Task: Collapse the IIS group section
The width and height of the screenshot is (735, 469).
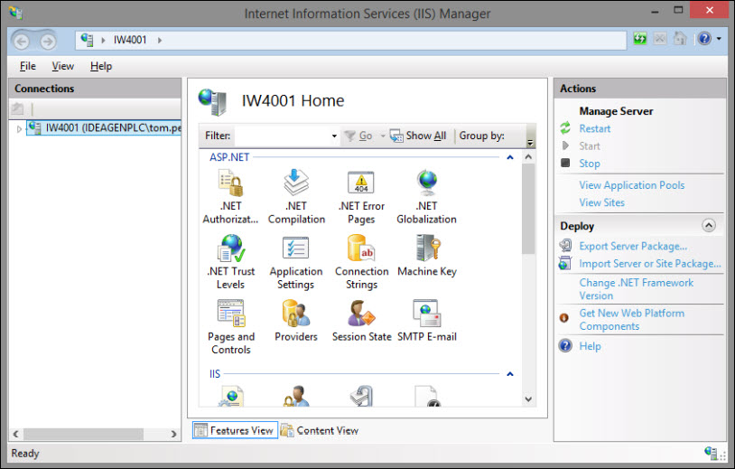Action: (x=510, y=374)
